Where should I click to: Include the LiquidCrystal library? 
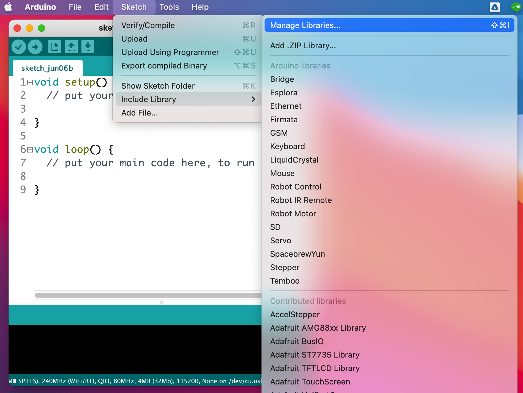[x=389, y=160]
